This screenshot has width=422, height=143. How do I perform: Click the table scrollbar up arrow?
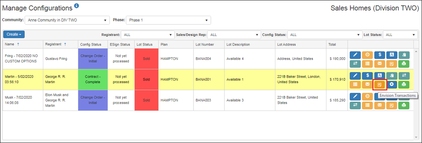coord(416,51)
